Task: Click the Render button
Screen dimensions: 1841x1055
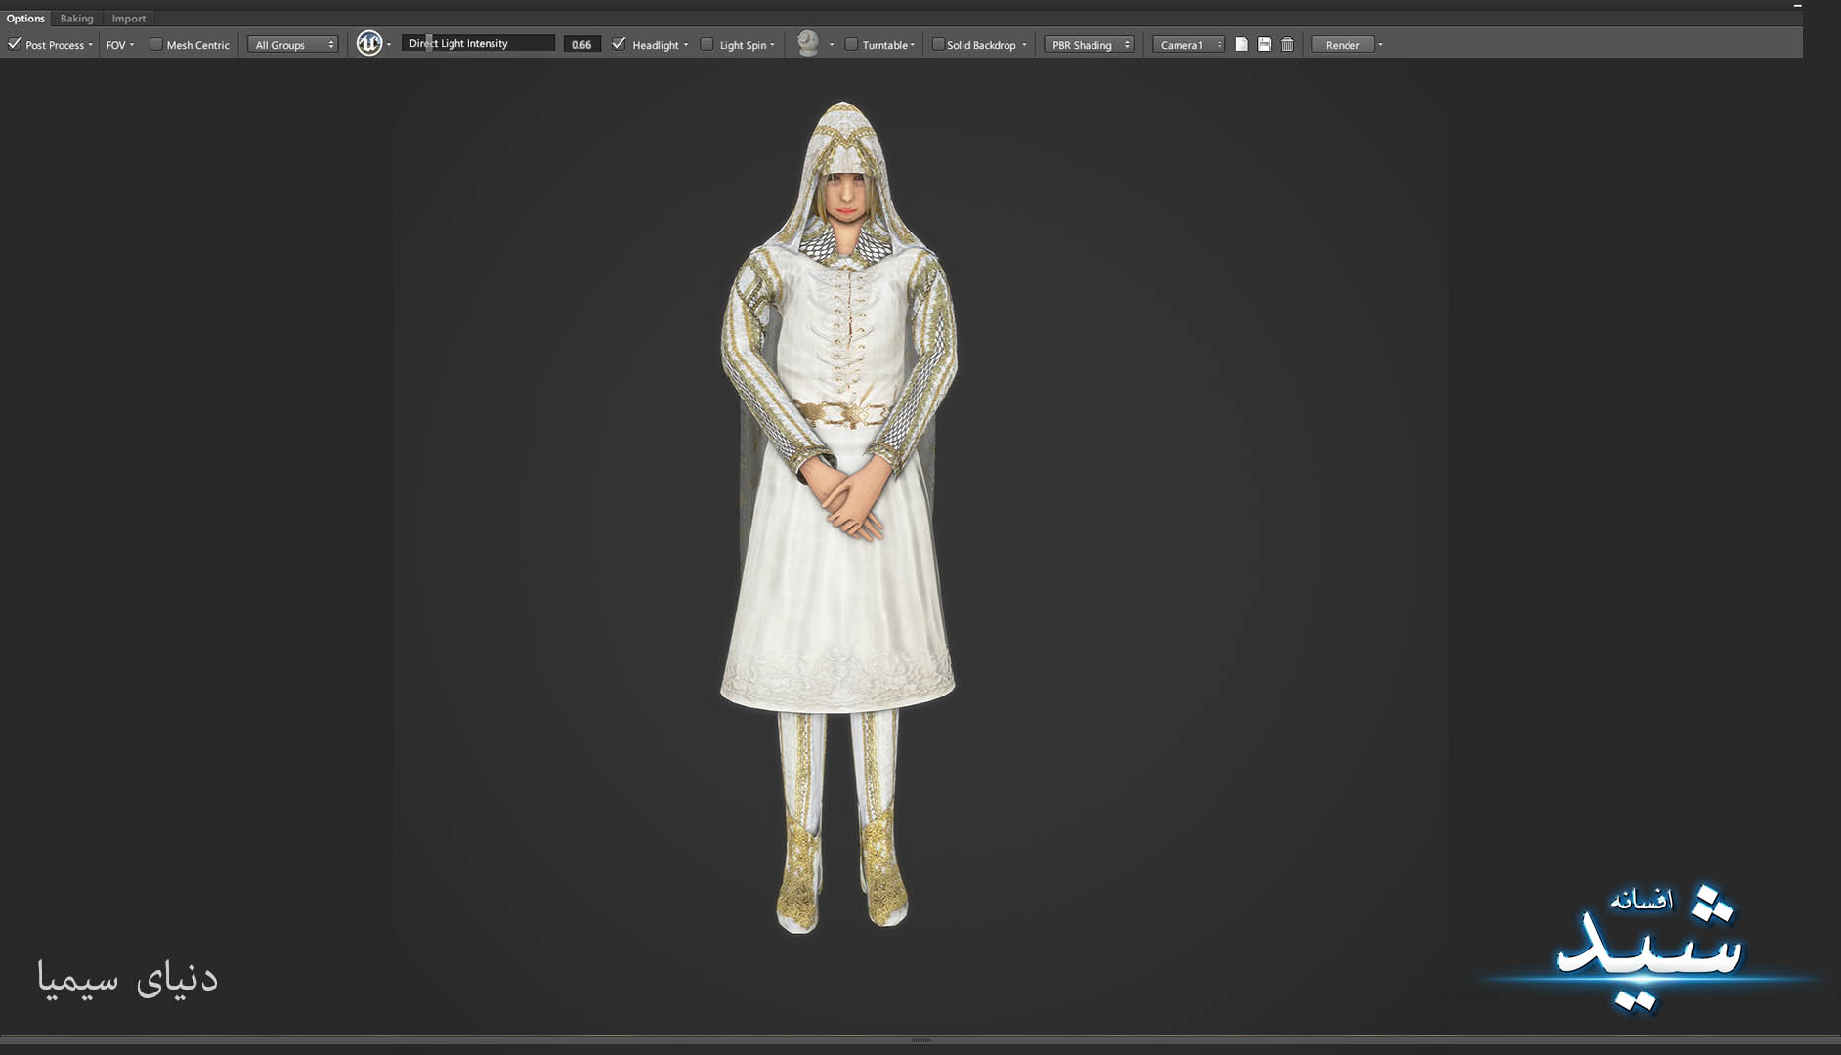Action: [1342, 45]
